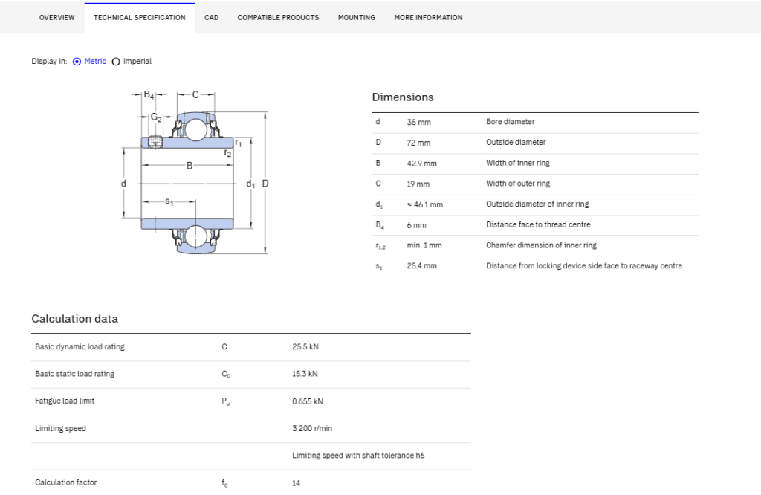Select the Metric display radio button

[x=77, y=62]
